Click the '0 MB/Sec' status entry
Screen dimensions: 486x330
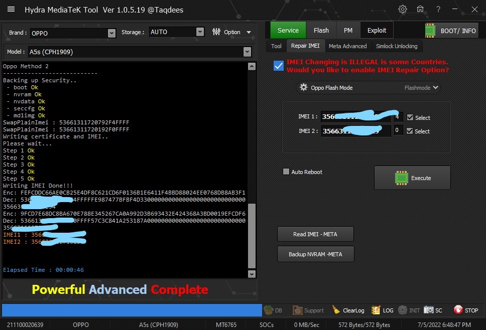[307, 325]
